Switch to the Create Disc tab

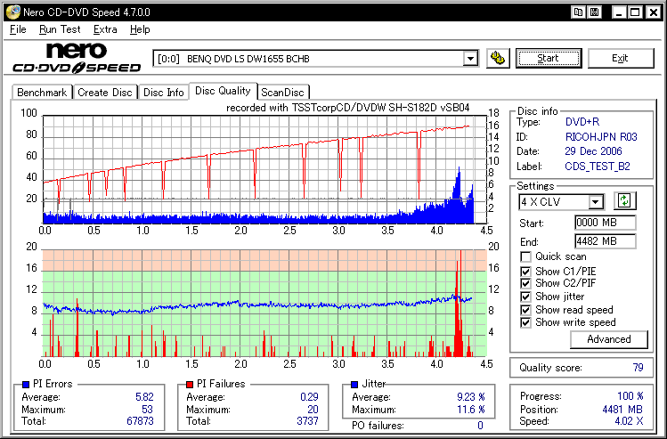point(105,93)
